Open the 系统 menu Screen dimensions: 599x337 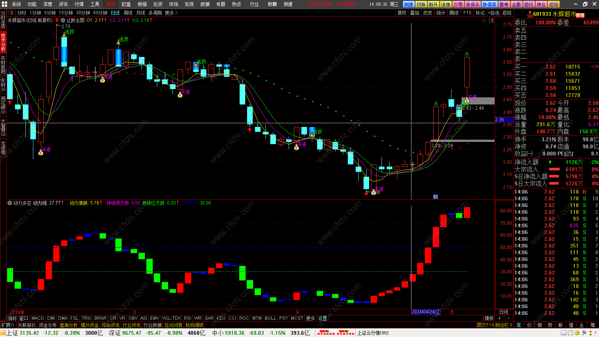[16, 4]
